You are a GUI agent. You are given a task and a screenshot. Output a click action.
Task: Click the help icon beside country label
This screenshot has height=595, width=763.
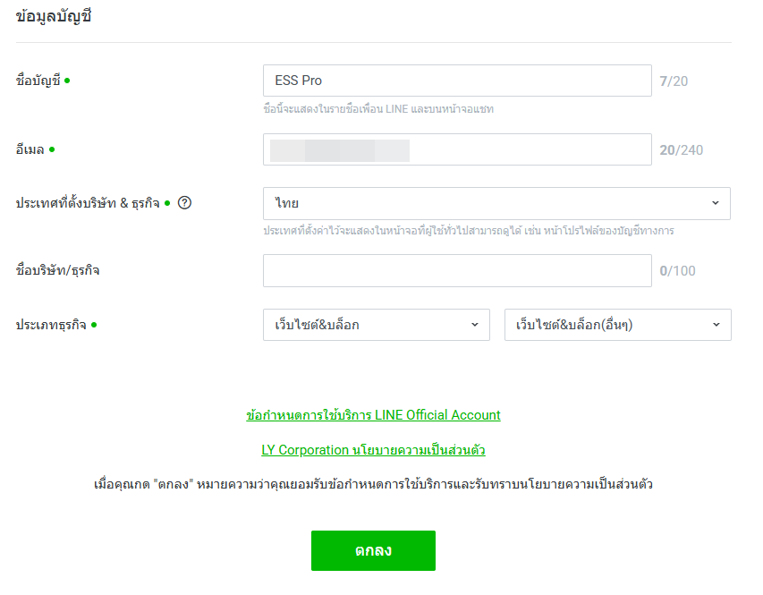(x=185, y=203)
